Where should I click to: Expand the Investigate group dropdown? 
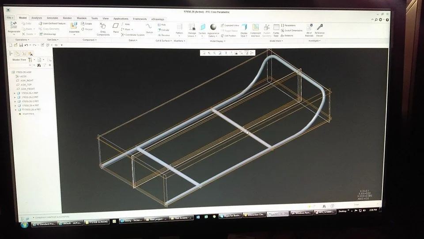(x=314, y=41)
